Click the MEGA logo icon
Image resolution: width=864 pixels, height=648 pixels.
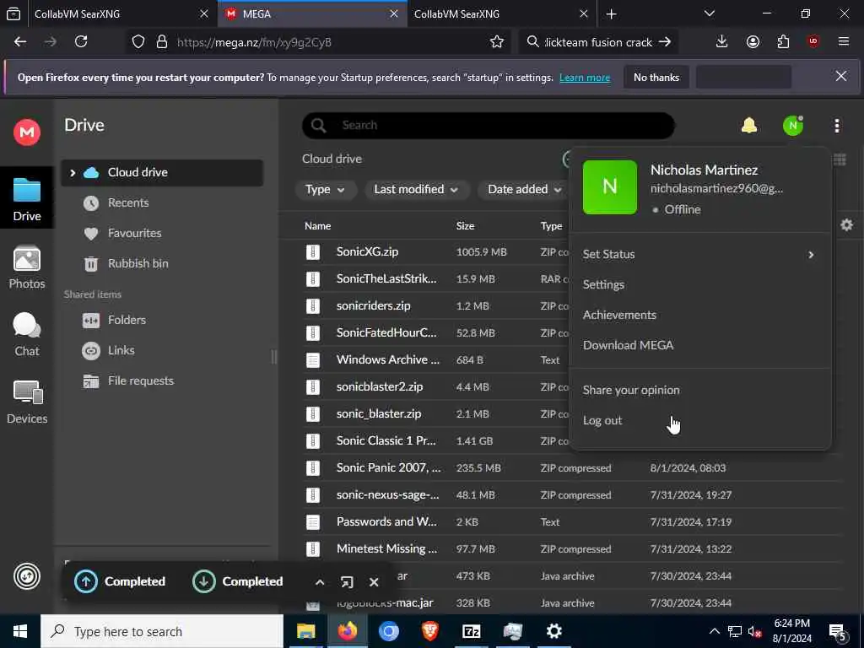pyautogui.click(x=26, y=132)
